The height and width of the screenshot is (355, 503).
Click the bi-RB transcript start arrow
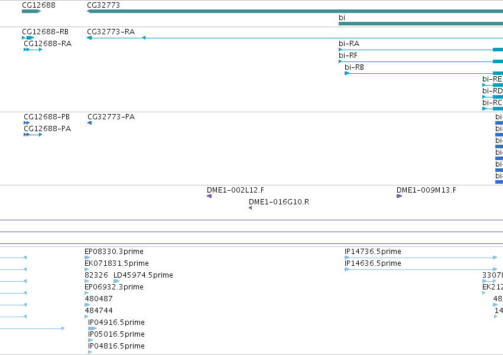click(347, 73)
